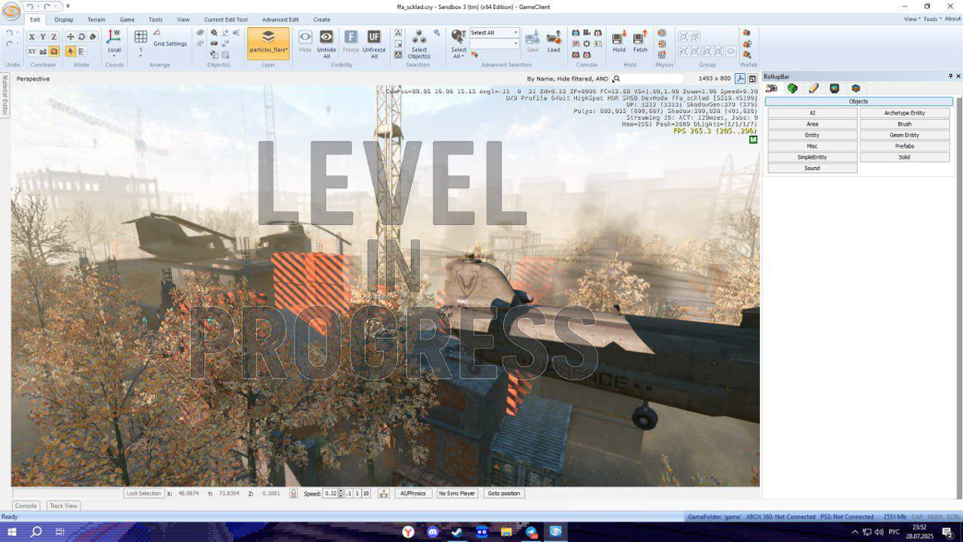Open the Display ribbon tab
963x542 pixels.
click(64, 19)
